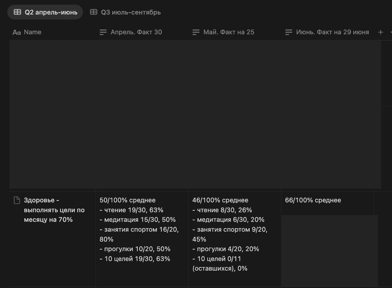The width and height of the screenshot is (392, 288).
Task: Click the text-property icon beside Май. Факт на 25
Action: click(x=196, y=32)
